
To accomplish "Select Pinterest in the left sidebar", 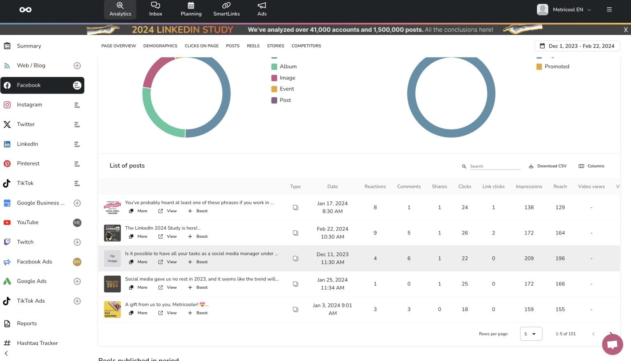I will (x=28, y=163).
